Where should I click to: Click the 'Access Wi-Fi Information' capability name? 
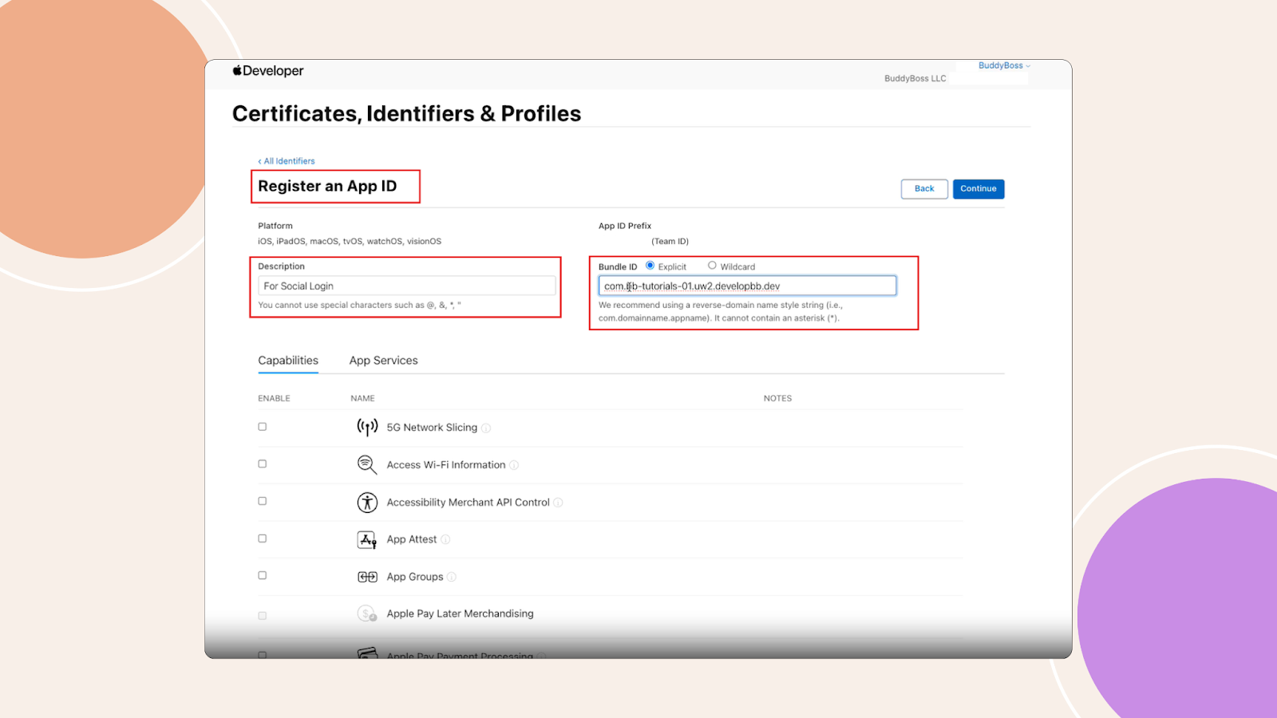pyautogui.click(x=446, y=465)
